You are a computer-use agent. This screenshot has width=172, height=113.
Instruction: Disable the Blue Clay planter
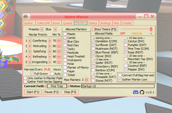pos(65,41)
